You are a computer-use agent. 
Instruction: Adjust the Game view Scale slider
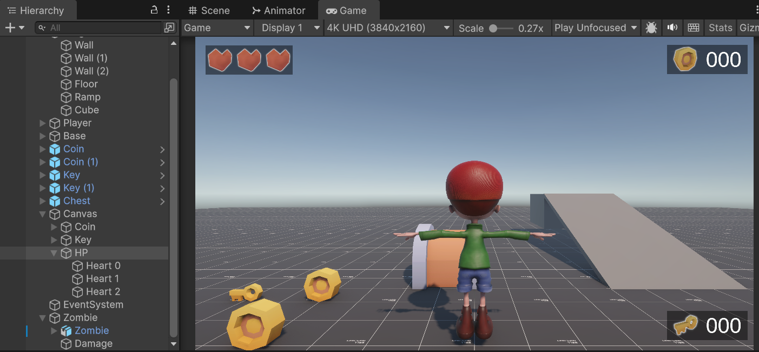coord(501,28)
